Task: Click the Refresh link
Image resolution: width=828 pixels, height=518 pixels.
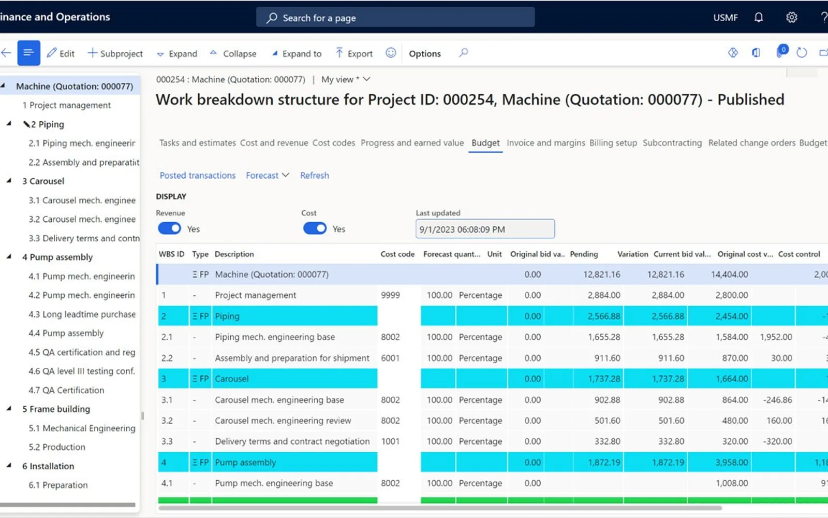Action: (315, 176)
